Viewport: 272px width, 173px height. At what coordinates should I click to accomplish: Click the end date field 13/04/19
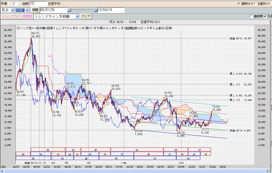111,10
